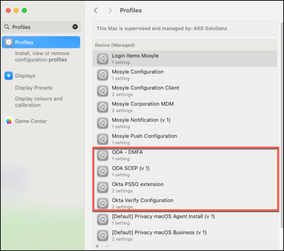Screen dimensions: 284x251
Task: Click the Okta PSSO extension profile icon
Action: 102,187
